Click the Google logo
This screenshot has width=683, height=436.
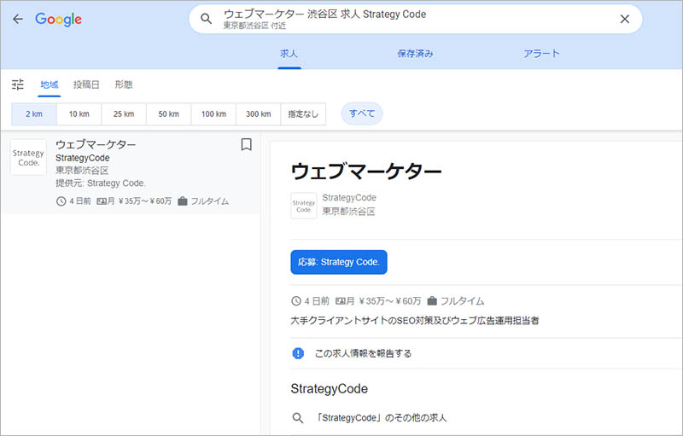(58, 19)
